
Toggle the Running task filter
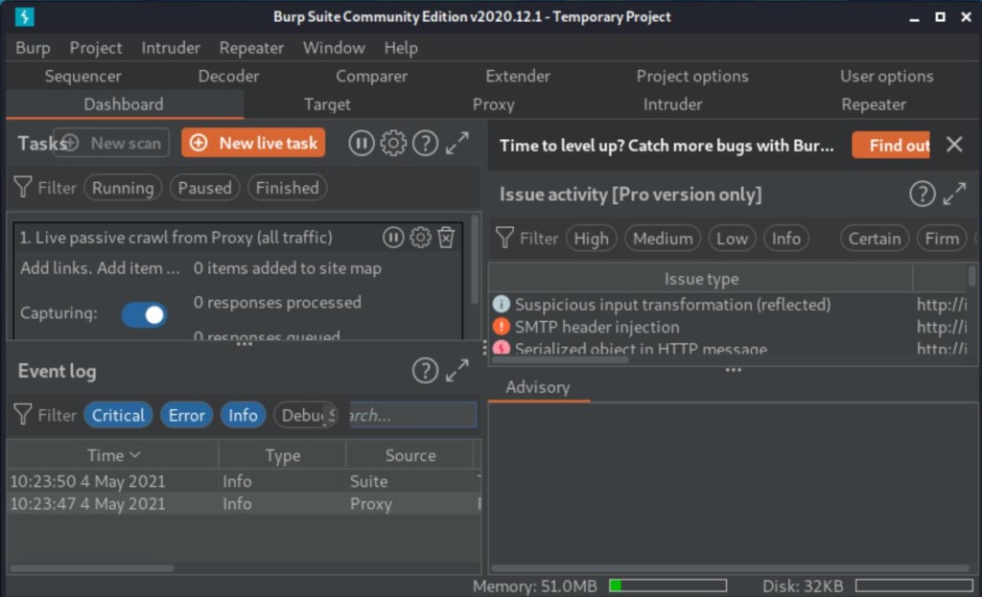(x=123, y=188)
